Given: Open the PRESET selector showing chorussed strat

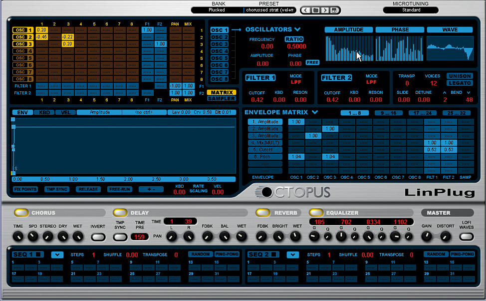Looking at the screenshot, I should 269,10.
